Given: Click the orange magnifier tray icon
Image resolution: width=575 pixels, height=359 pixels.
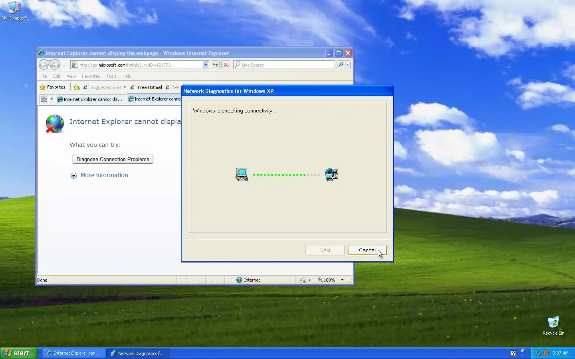Looking at the screenshot, I should [x=545, y=353].
